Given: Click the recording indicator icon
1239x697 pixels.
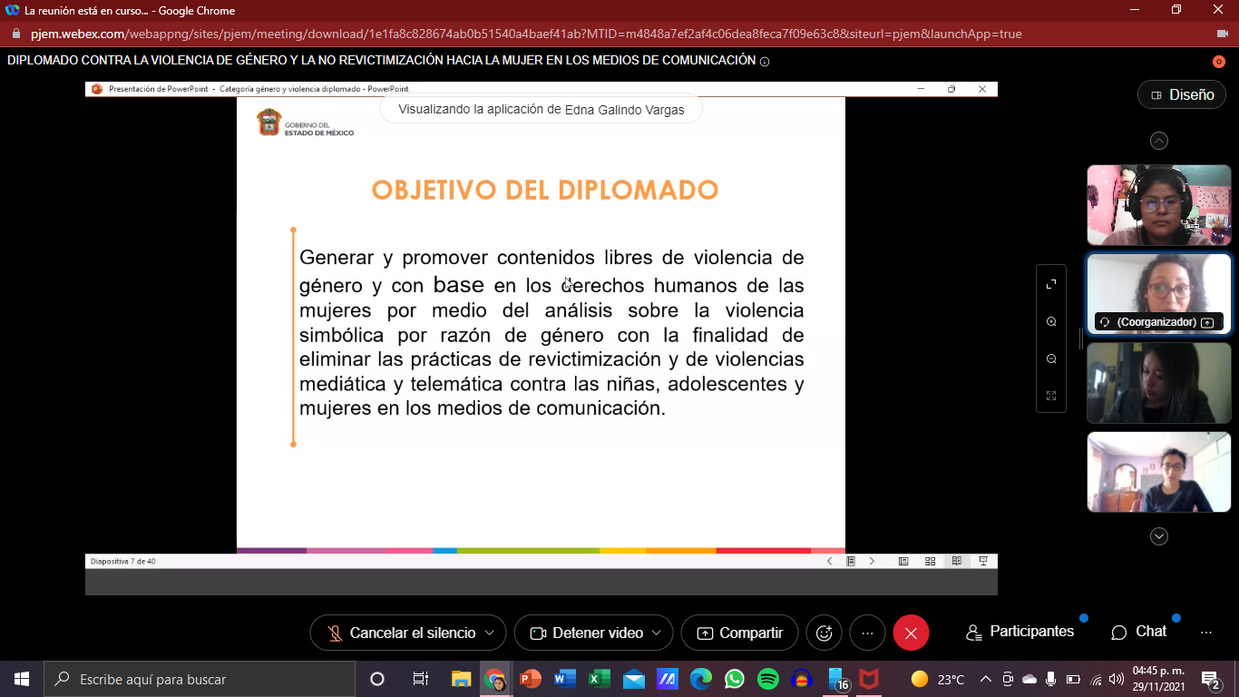Looking at the screenshot, I should point(1219,62).
